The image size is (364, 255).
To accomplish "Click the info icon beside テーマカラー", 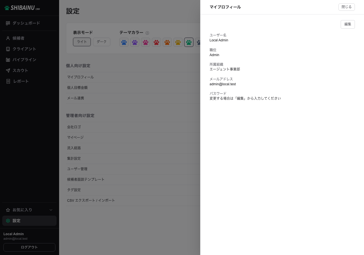I will click(x=147, y=33).
